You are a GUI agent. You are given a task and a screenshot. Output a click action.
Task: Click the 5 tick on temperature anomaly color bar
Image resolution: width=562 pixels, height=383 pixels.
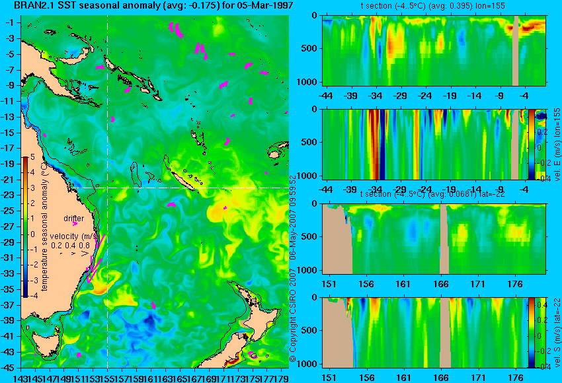pyautogui.click(x=32, y=157)
